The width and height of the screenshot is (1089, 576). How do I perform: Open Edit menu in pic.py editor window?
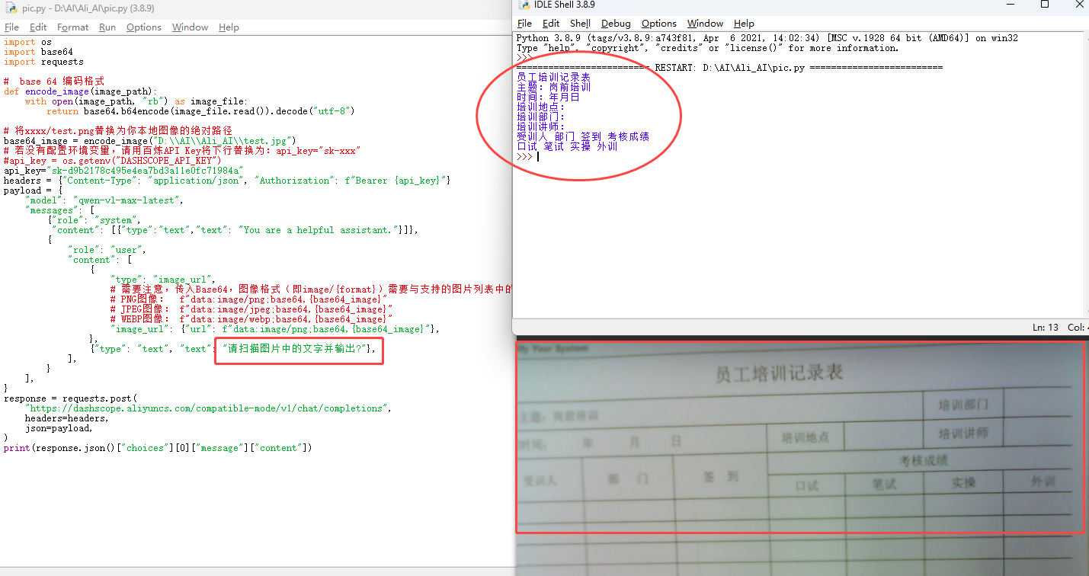click(x=38, y=27)
